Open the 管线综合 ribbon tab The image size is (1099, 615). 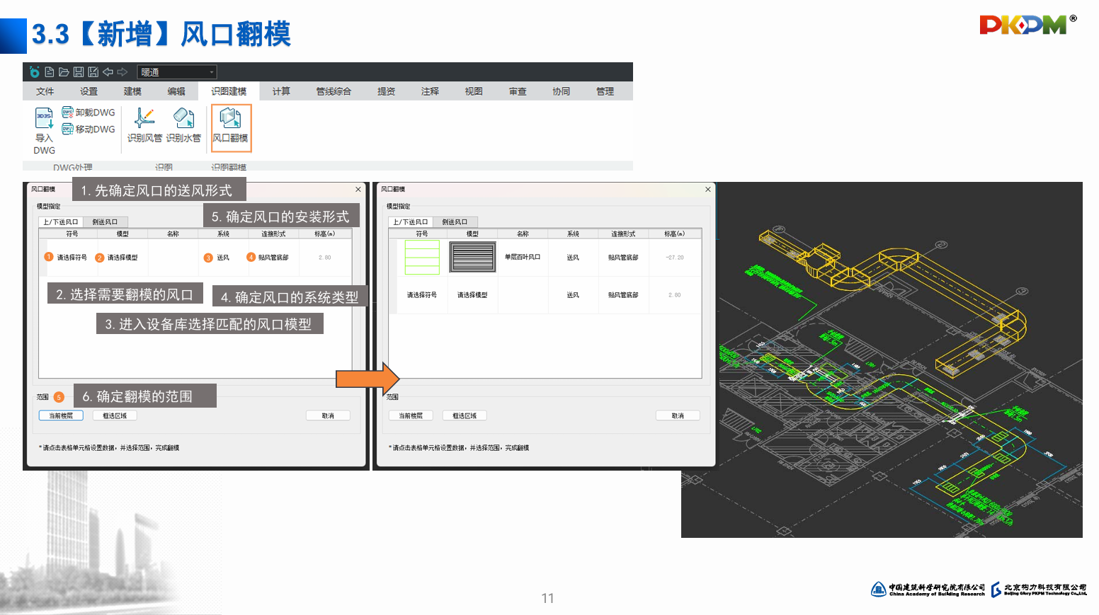[334, 91]
